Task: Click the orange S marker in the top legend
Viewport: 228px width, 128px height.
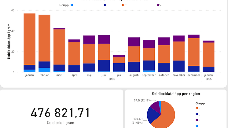Action: click(x=123, y=5)
